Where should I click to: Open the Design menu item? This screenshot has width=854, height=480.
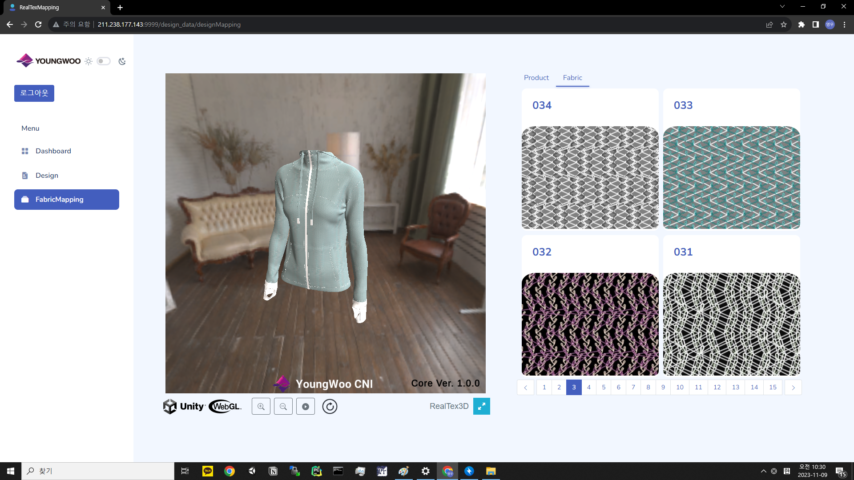point(47,176)
